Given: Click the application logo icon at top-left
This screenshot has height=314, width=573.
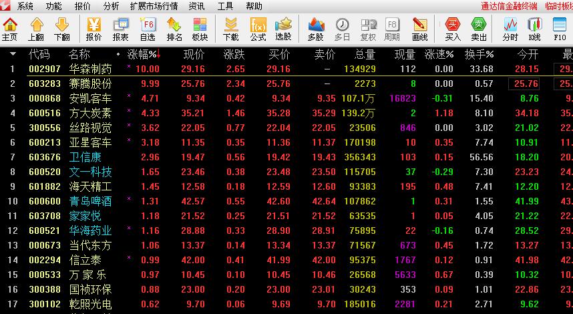Looking at the screenshot, I should coord(5,6).
